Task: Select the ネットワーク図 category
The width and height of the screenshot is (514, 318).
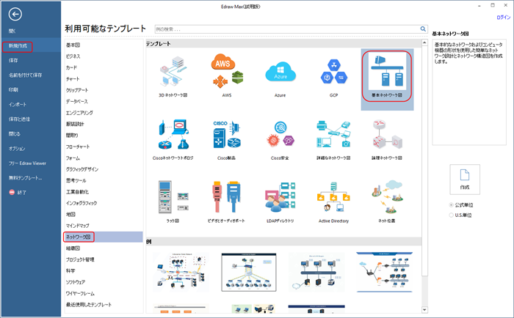Action: 79,237
